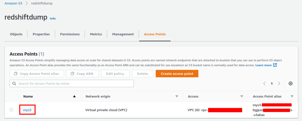Screen dimensions: 302x121
Task: Open the Permissions tab
Action: pyautogui.click(x=70, y=34)
